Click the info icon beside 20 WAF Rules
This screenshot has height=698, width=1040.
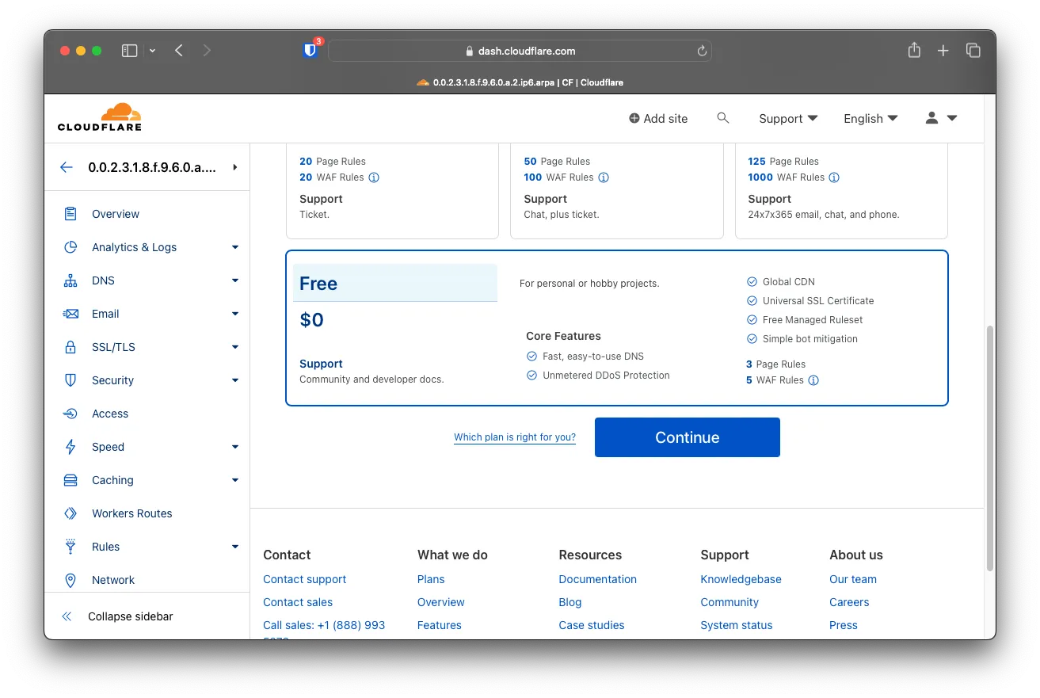pos(374,177)
